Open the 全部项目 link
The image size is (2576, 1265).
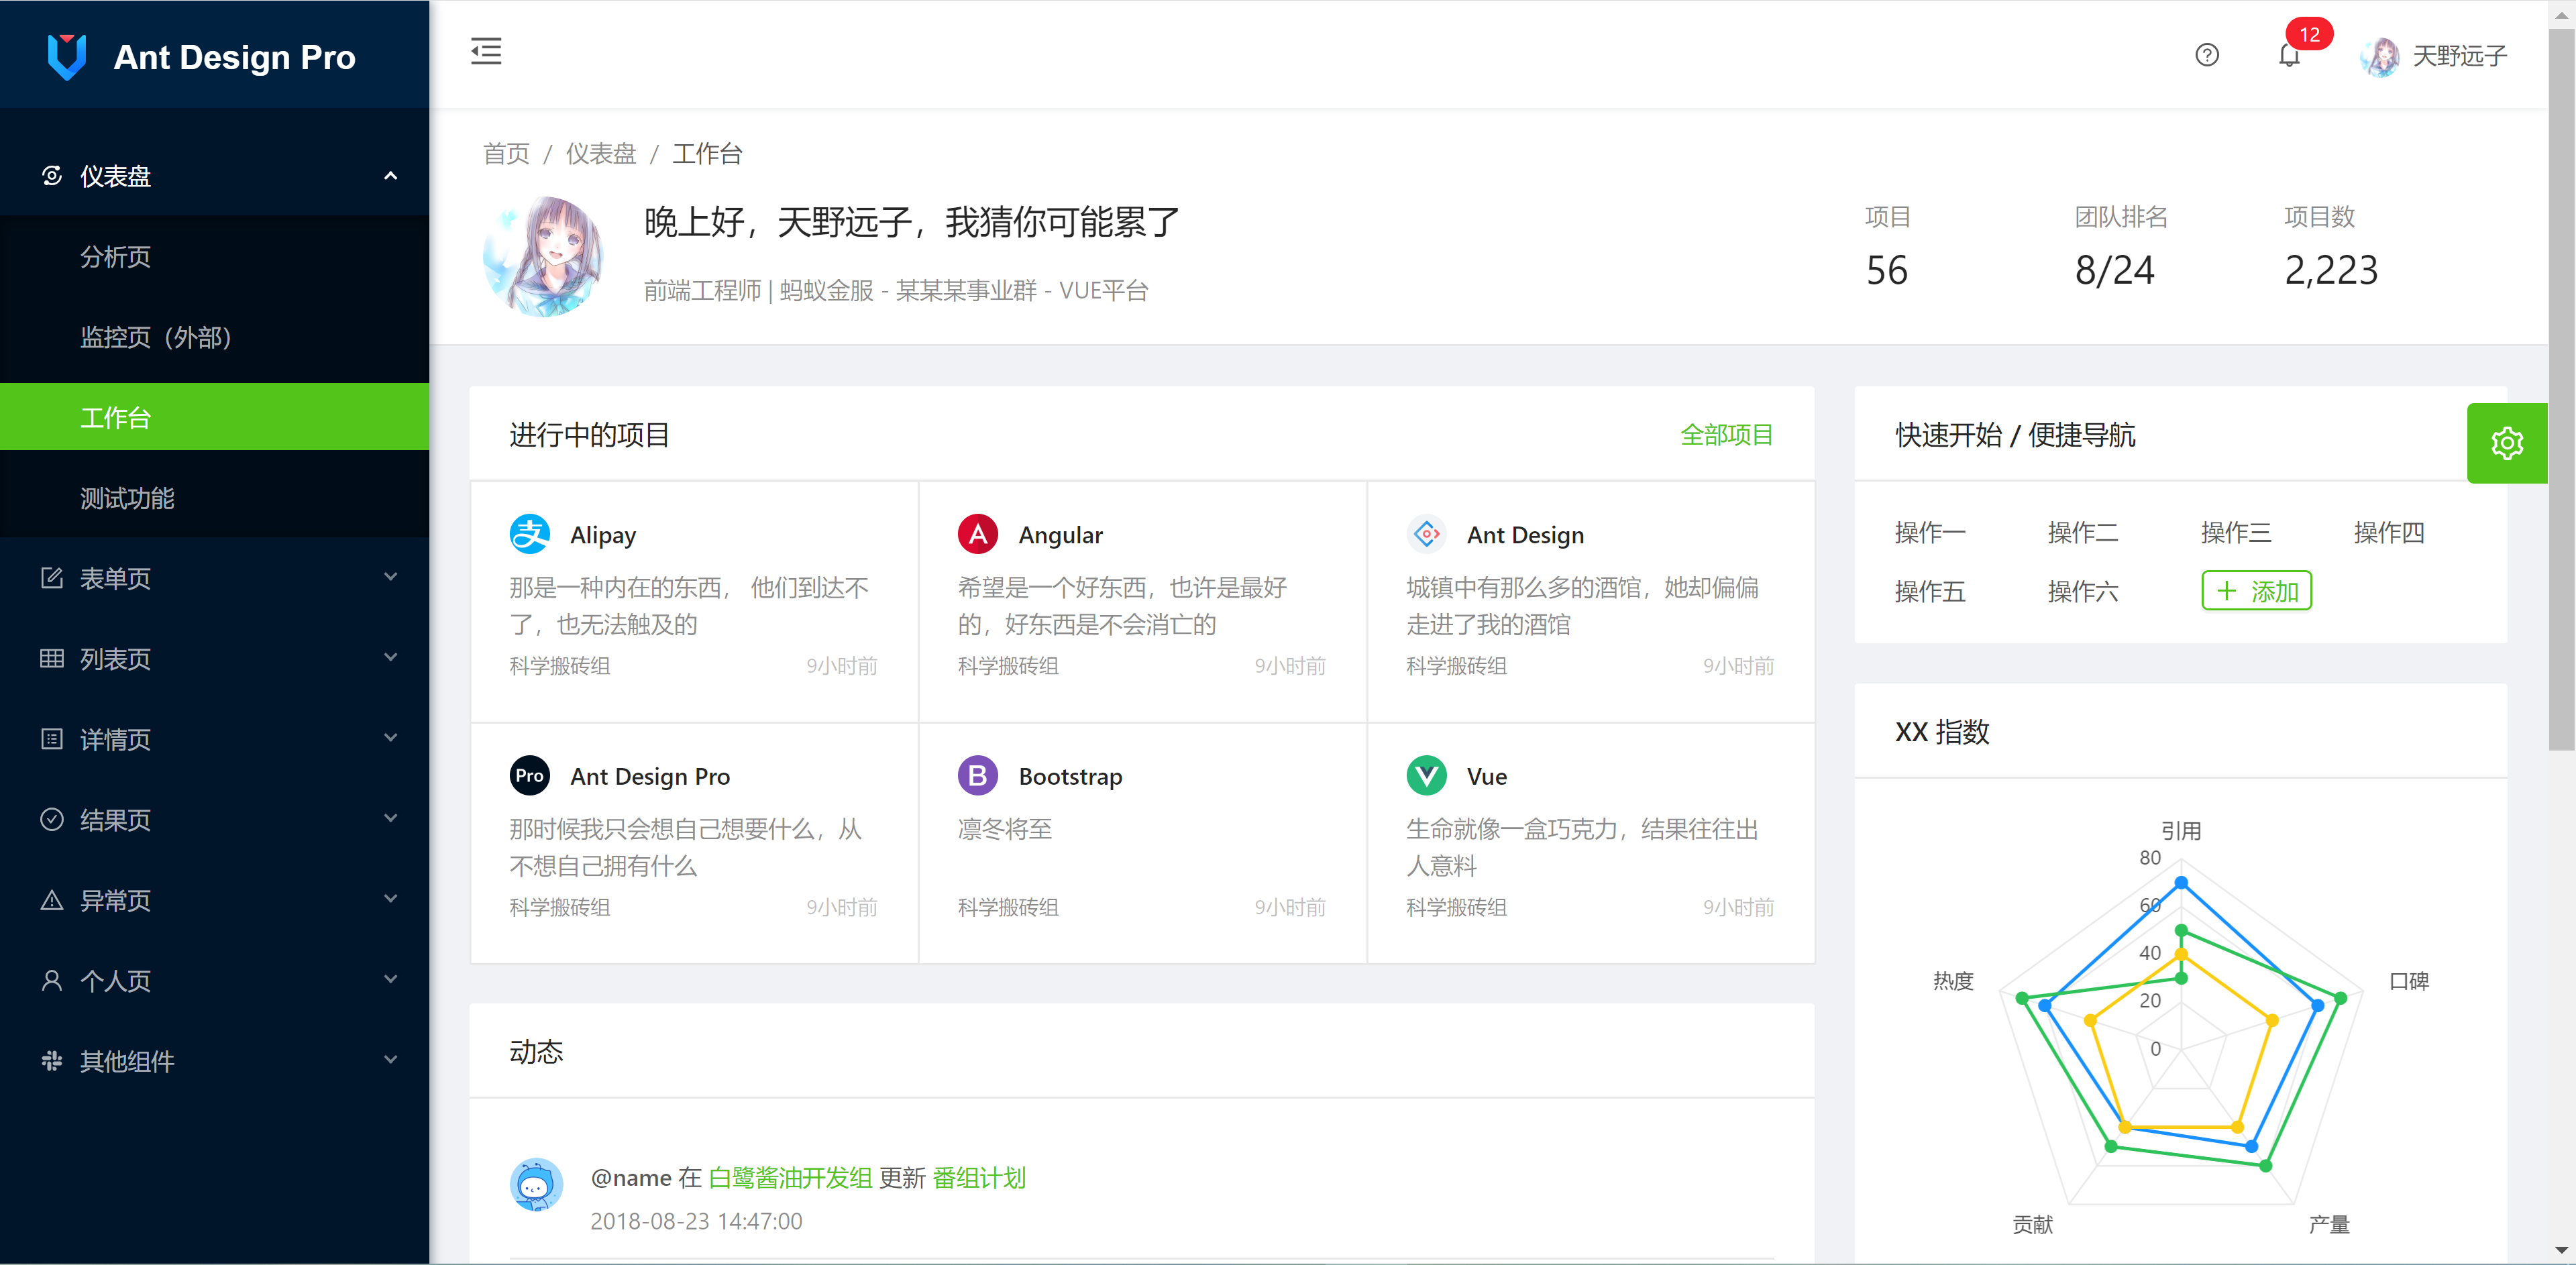1726,435
